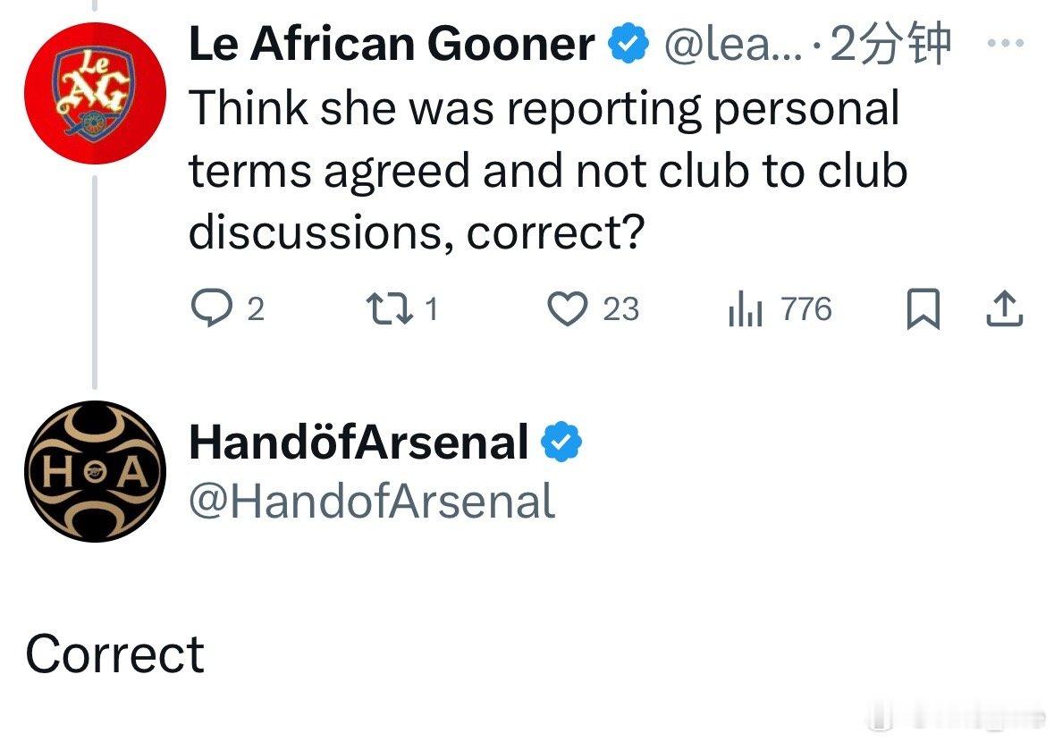This screenshot has width=1054, height=742.
Task: Click Le African Gooner's verified badge
Action: click(x=628, y=43)
